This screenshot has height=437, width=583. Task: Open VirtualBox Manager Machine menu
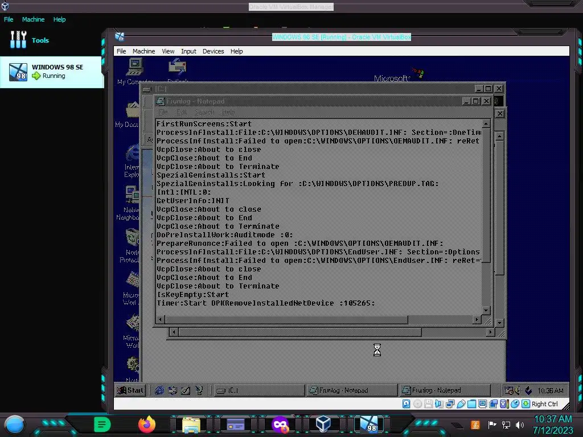click(x=33, y=19)
